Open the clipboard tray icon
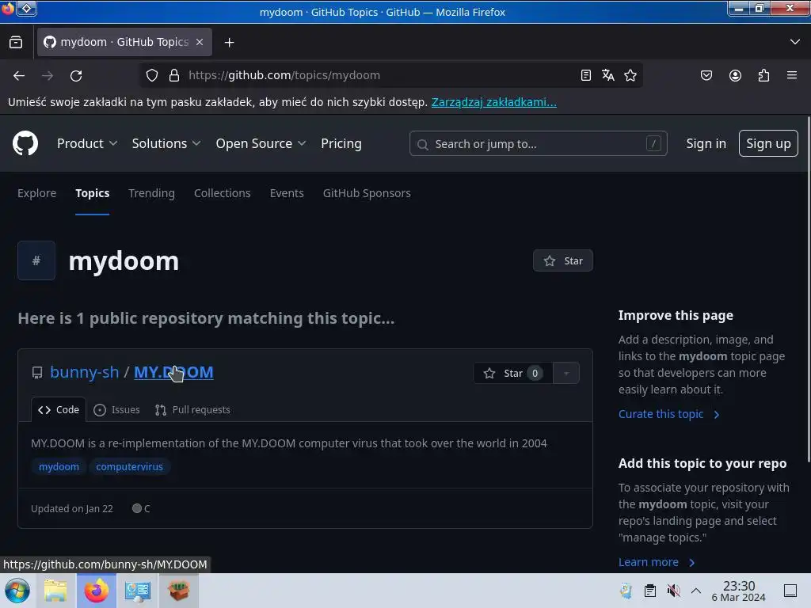The height and width of the screenshot is (608, 811). point(650,591)
